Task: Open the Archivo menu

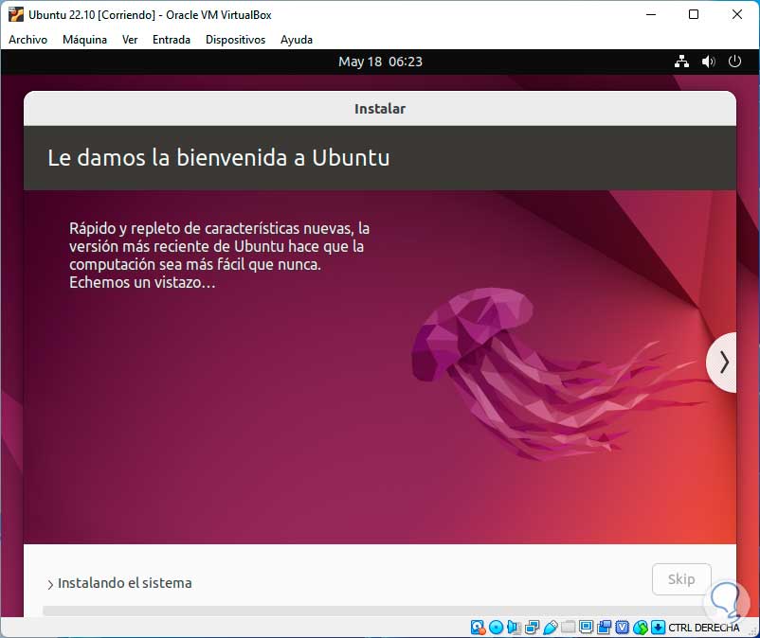Action: pyautogui.click(x=27, y=40)
